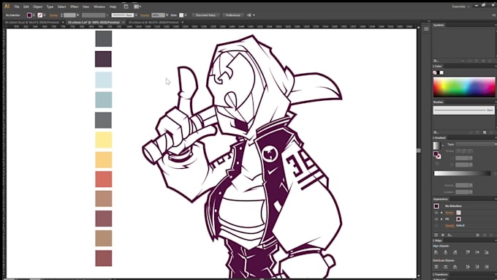Image resolution: width=497 pixels, height=280 pixels.
Task: Click Clear Appearance icon in Appearance panel
Action: pos(478,235)
